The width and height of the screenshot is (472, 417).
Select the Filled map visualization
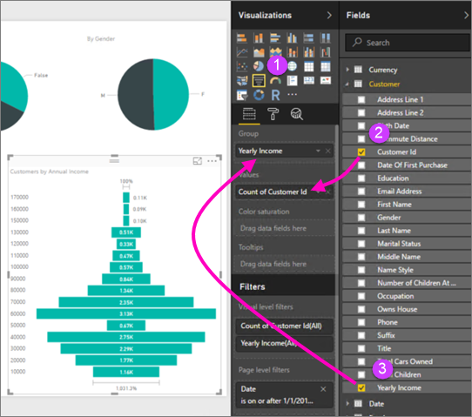point(242,80)
